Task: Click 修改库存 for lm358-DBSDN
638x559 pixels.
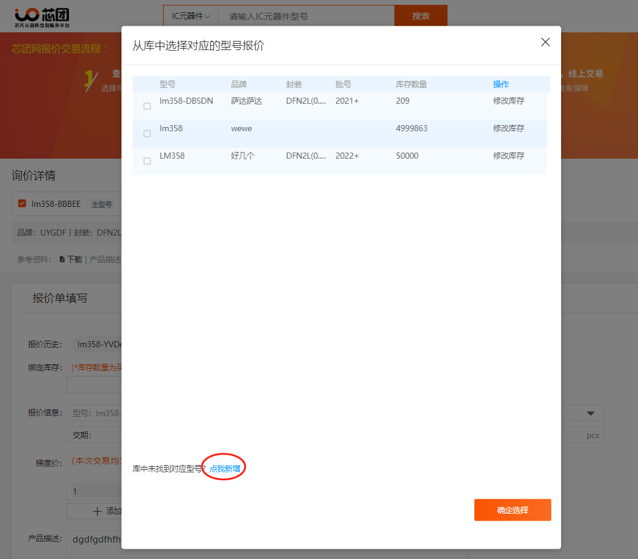Action: tap(509, 101)
